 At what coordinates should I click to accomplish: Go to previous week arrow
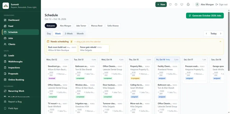(x=206, y=34)
